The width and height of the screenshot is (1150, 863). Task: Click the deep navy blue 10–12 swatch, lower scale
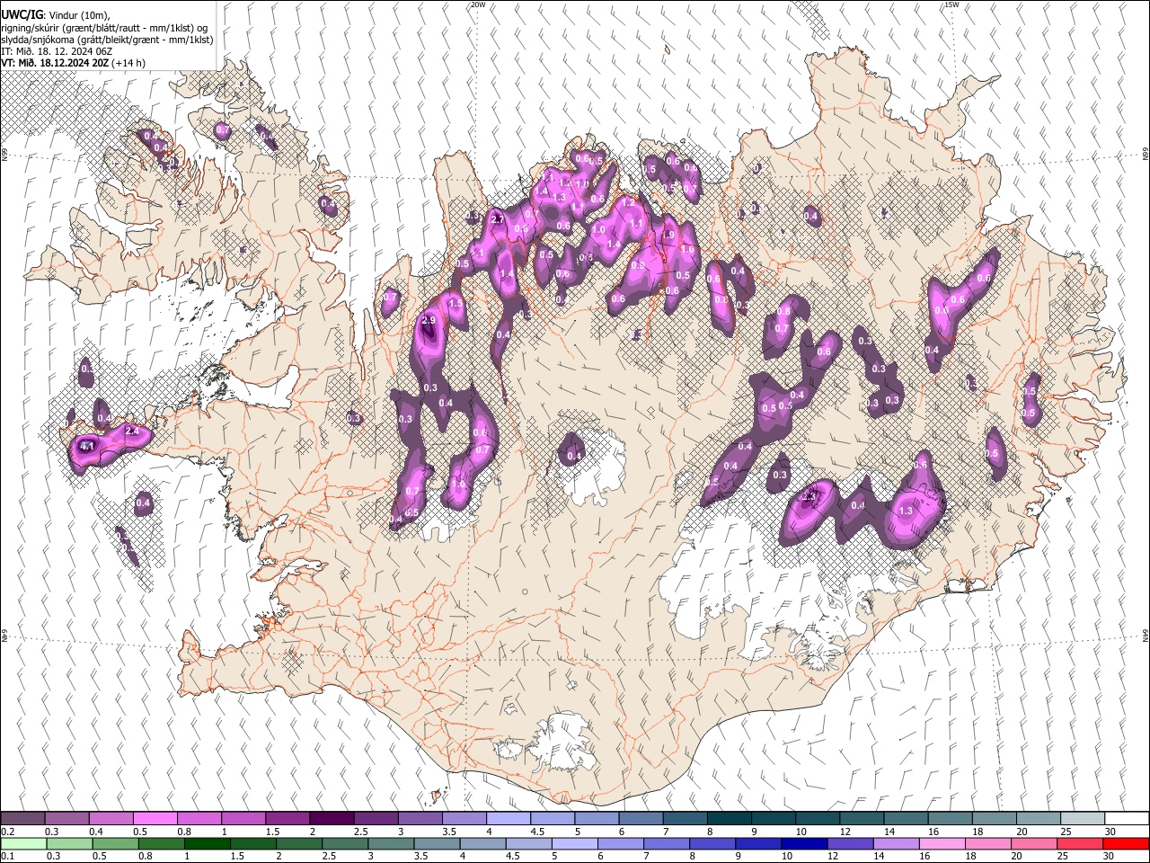point(803,844)
